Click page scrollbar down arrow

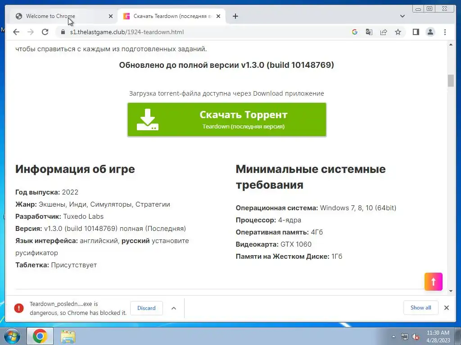(451, 291)
